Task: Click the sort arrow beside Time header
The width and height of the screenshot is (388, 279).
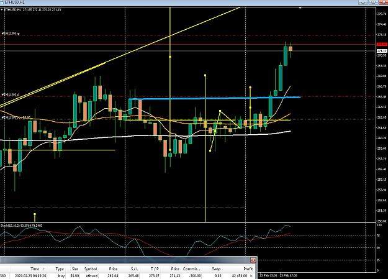Action: (44, 269)
